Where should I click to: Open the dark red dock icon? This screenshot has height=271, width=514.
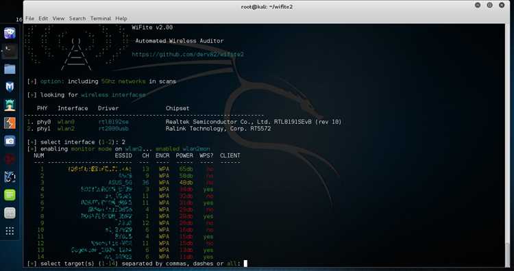coord(10,159)
